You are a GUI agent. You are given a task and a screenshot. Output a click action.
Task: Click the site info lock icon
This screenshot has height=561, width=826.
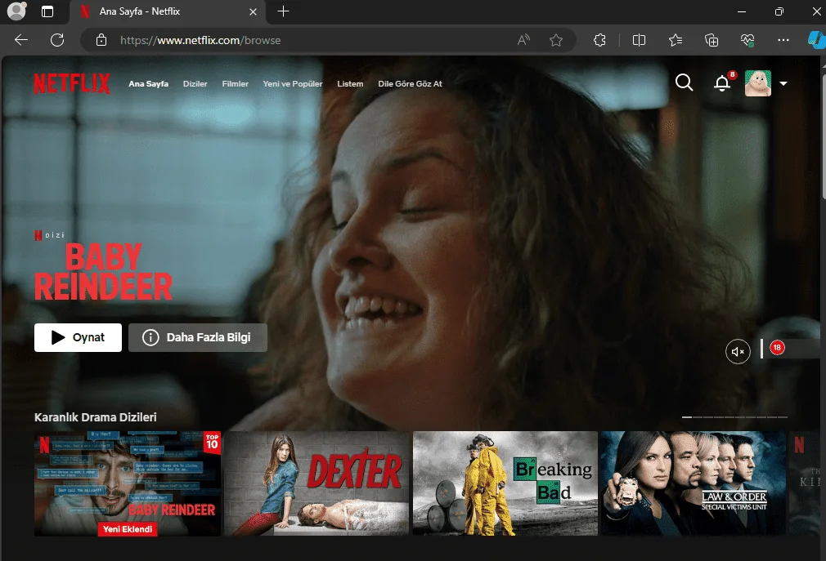[101, 40]
